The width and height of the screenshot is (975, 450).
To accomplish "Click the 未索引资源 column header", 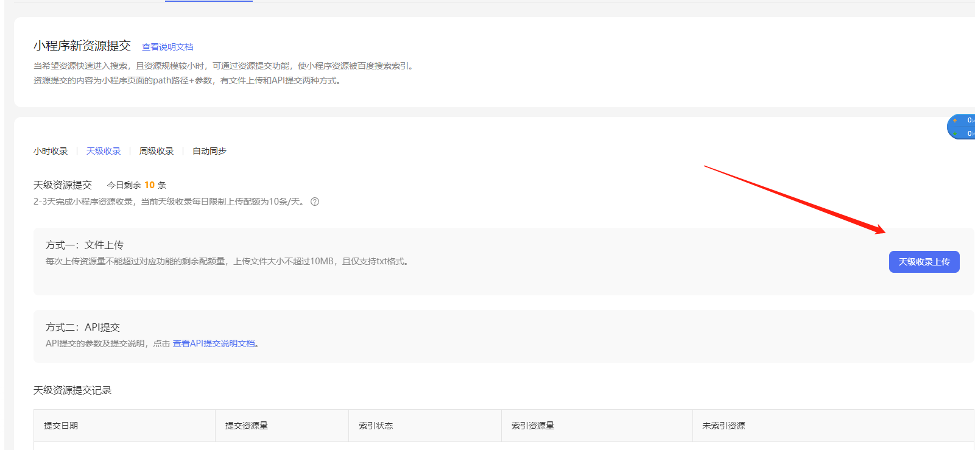I will click(x=723, y=426).
